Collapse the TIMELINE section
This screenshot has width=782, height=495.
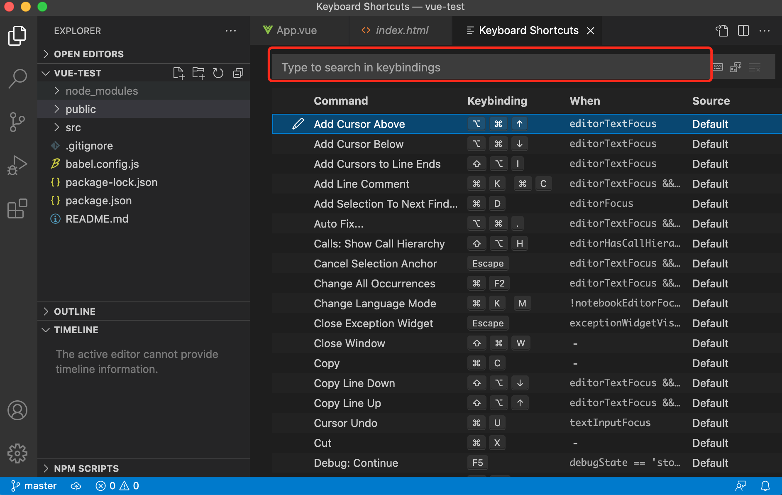point(144,330)
